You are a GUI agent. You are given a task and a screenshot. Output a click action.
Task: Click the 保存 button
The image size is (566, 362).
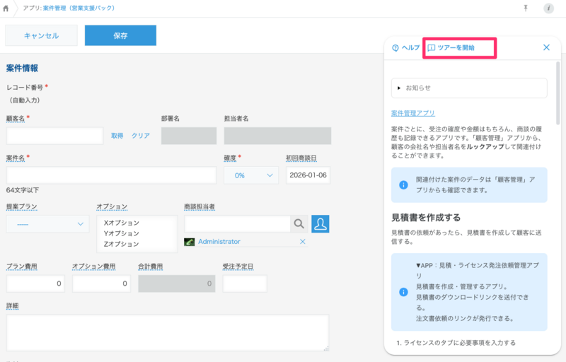(x=120, y=35)
